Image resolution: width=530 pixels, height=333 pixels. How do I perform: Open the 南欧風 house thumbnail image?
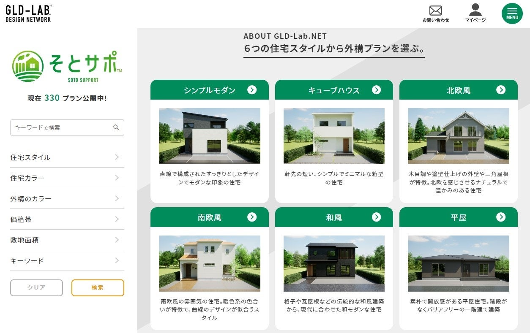(x=209, y=263)
